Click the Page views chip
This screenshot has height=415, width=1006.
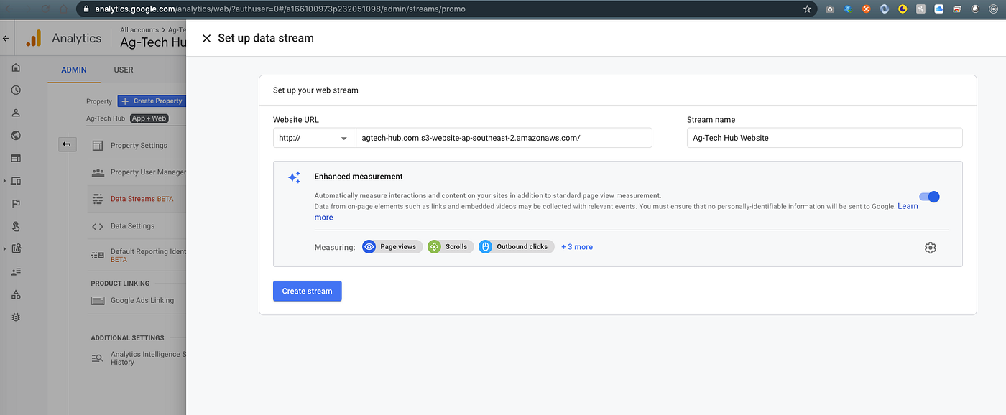click(392, 247)
